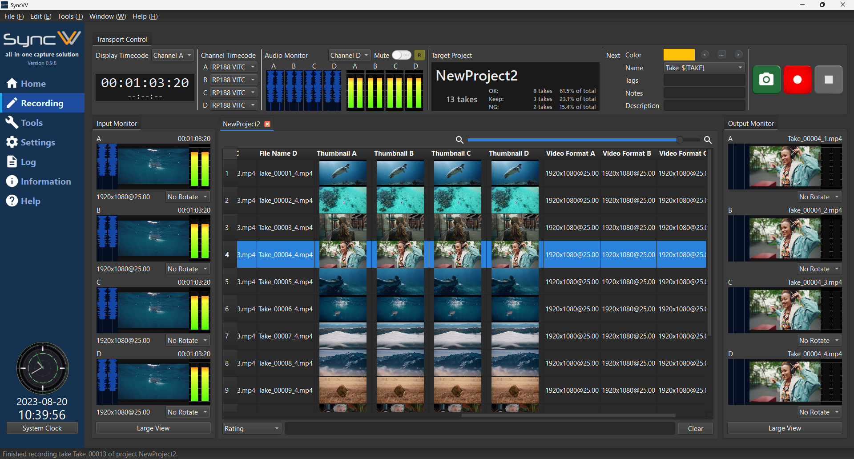The image size is (854, 459).
Task: Change channel A timecode source from RP188 VITC
Action: click(233, 67)
